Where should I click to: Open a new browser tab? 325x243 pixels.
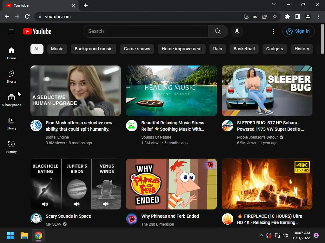pyautogui.click(x=86, y=5)
